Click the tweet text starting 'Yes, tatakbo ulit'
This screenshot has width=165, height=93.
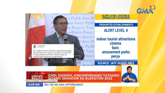click(52, 54)
